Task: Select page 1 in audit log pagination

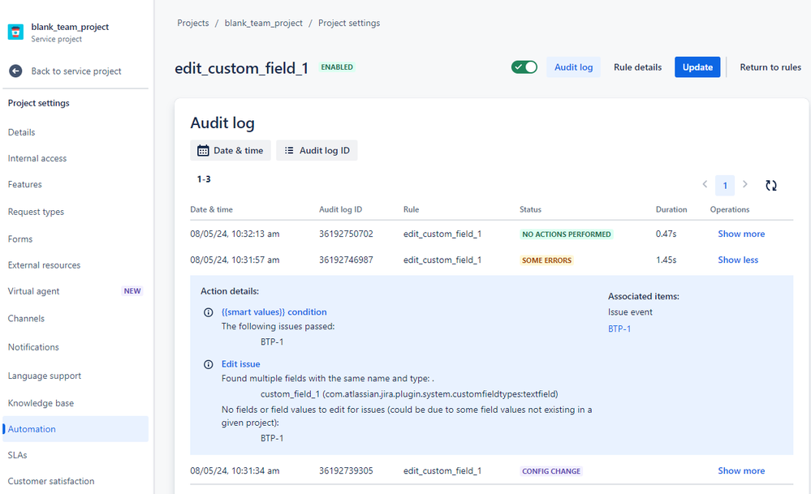Action: coord(725,186)
